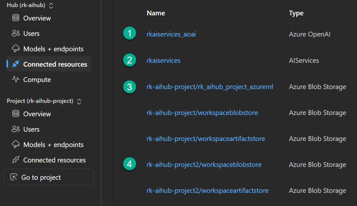Expand the Hub (rk-aihub) switcher chevron
The image size is (357, 206).
point(51,6)
